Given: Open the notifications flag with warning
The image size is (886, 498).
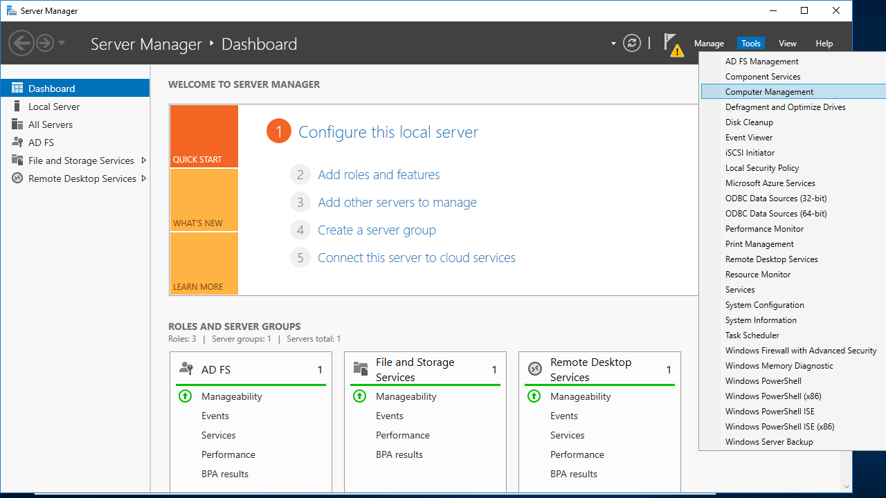Looking at the screenshot, I should 672,44.
